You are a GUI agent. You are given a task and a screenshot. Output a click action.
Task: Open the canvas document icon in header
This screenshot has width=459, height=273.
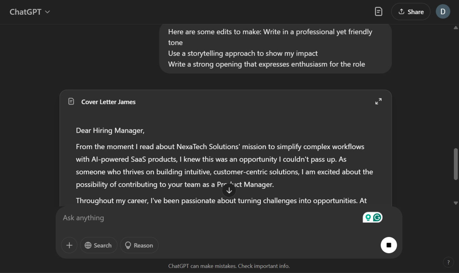click(378, 12)
